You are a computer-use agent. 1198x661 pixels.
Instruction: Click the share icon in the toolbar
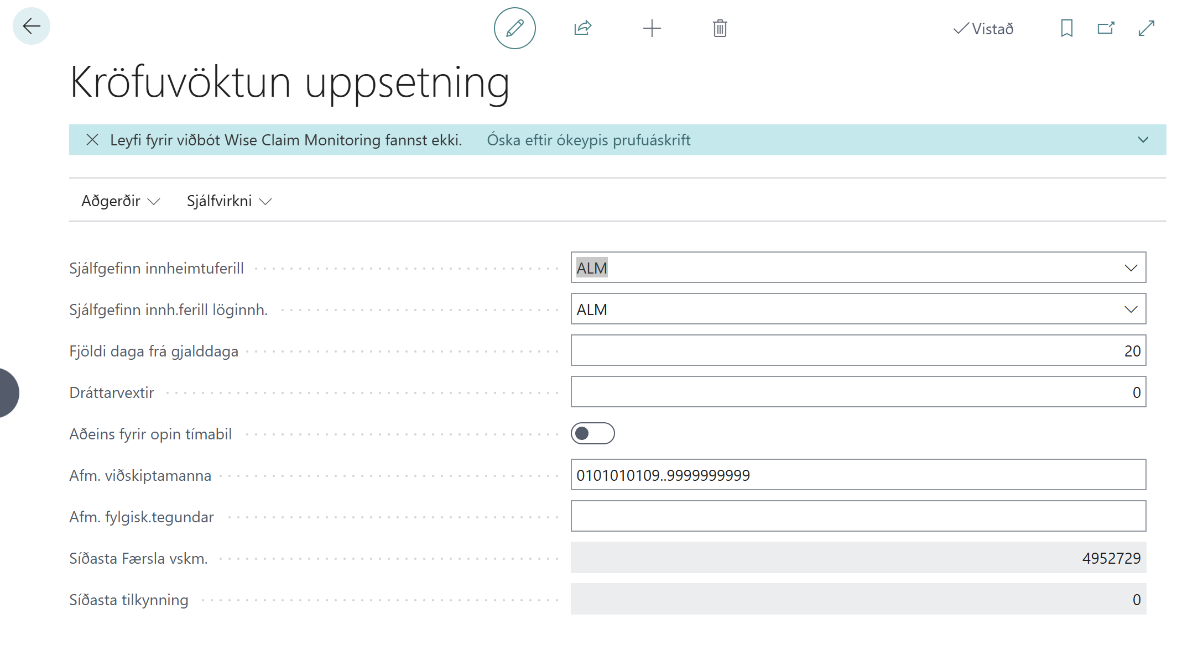582,28
